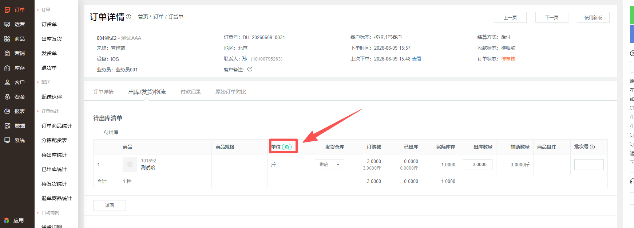This screenshot has height=228, width=634.
Task: Go to 订单商品统计 in the submenu
Action: (x=57, y=126)
